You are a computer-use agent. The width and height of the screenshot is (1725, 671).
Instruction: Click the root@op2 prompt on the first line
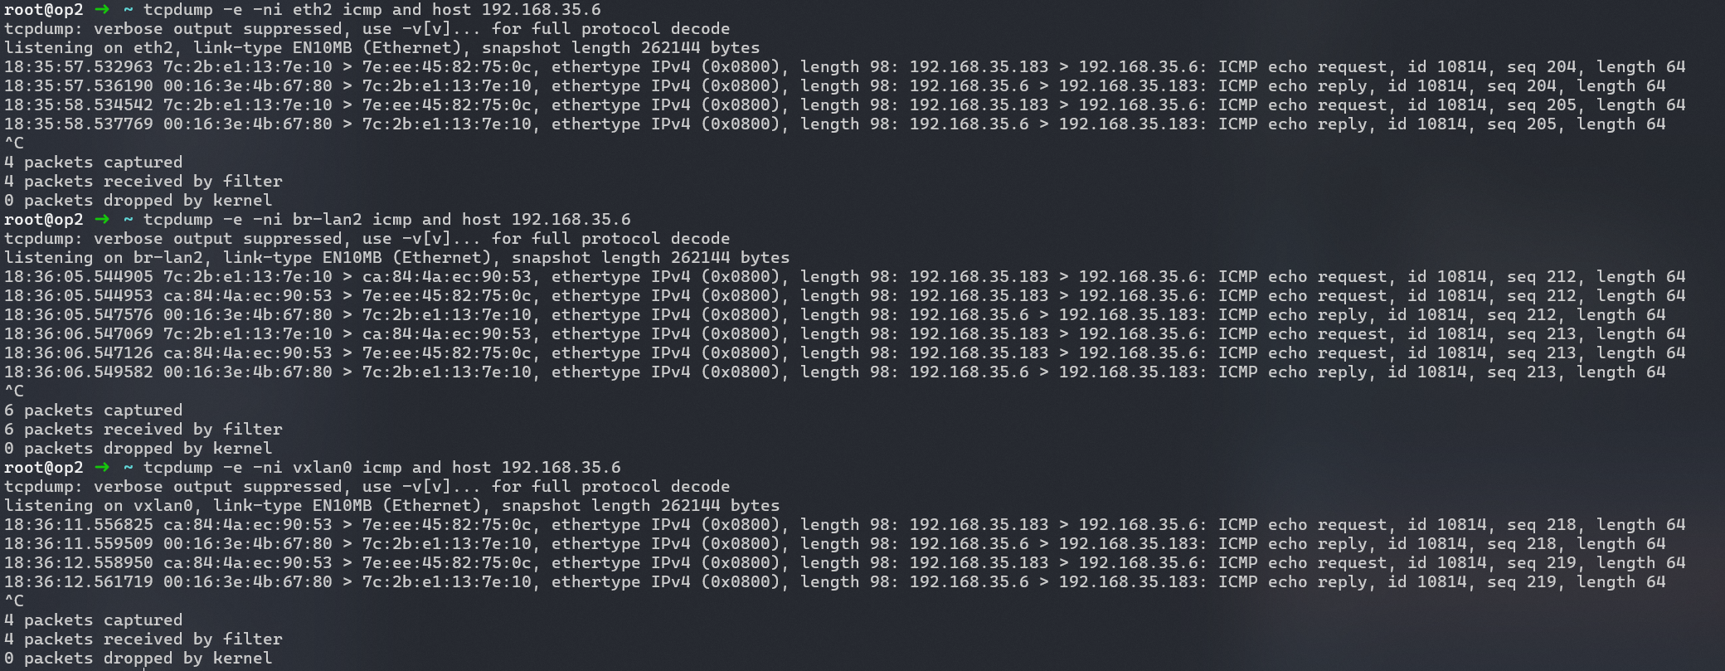pyautogui.click(x=43, y=10)
